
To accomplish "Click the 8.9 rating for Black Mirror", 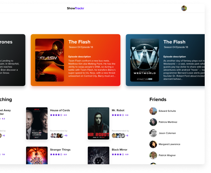I will click(127, 154).
